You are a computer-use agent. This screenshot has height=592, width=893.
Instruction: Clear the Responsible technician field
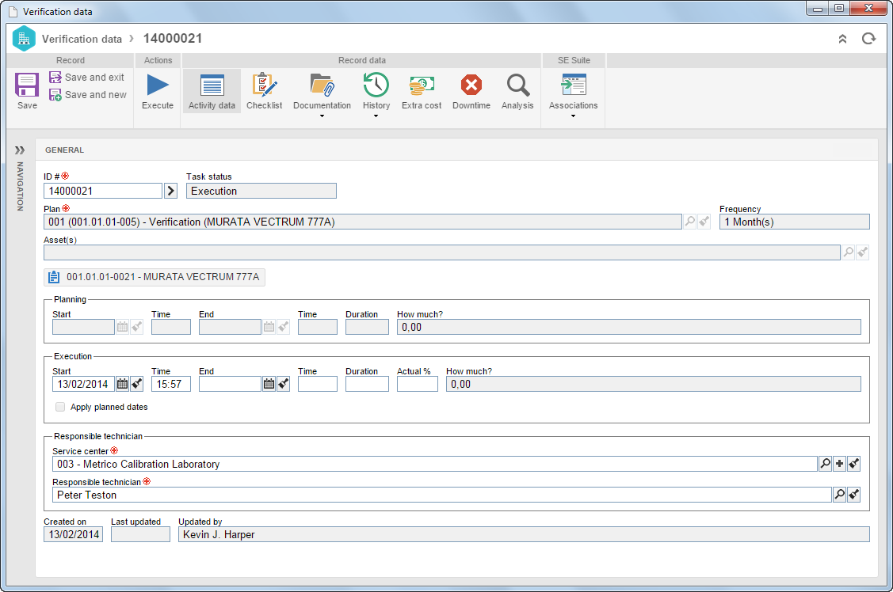tap(853, 494)
